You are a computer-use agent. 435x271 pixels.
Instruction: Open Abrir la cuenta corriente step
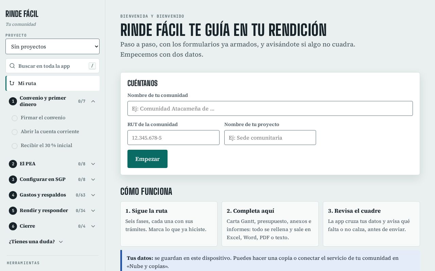pos(50,131)
